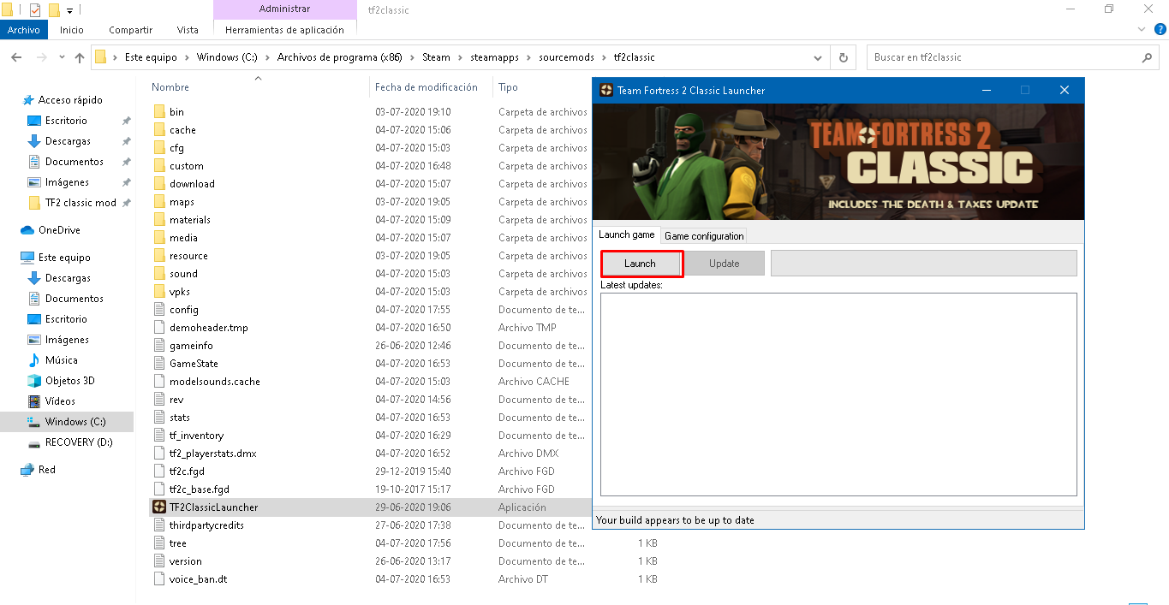Open Red network in navigation pane

coord(47,470)
